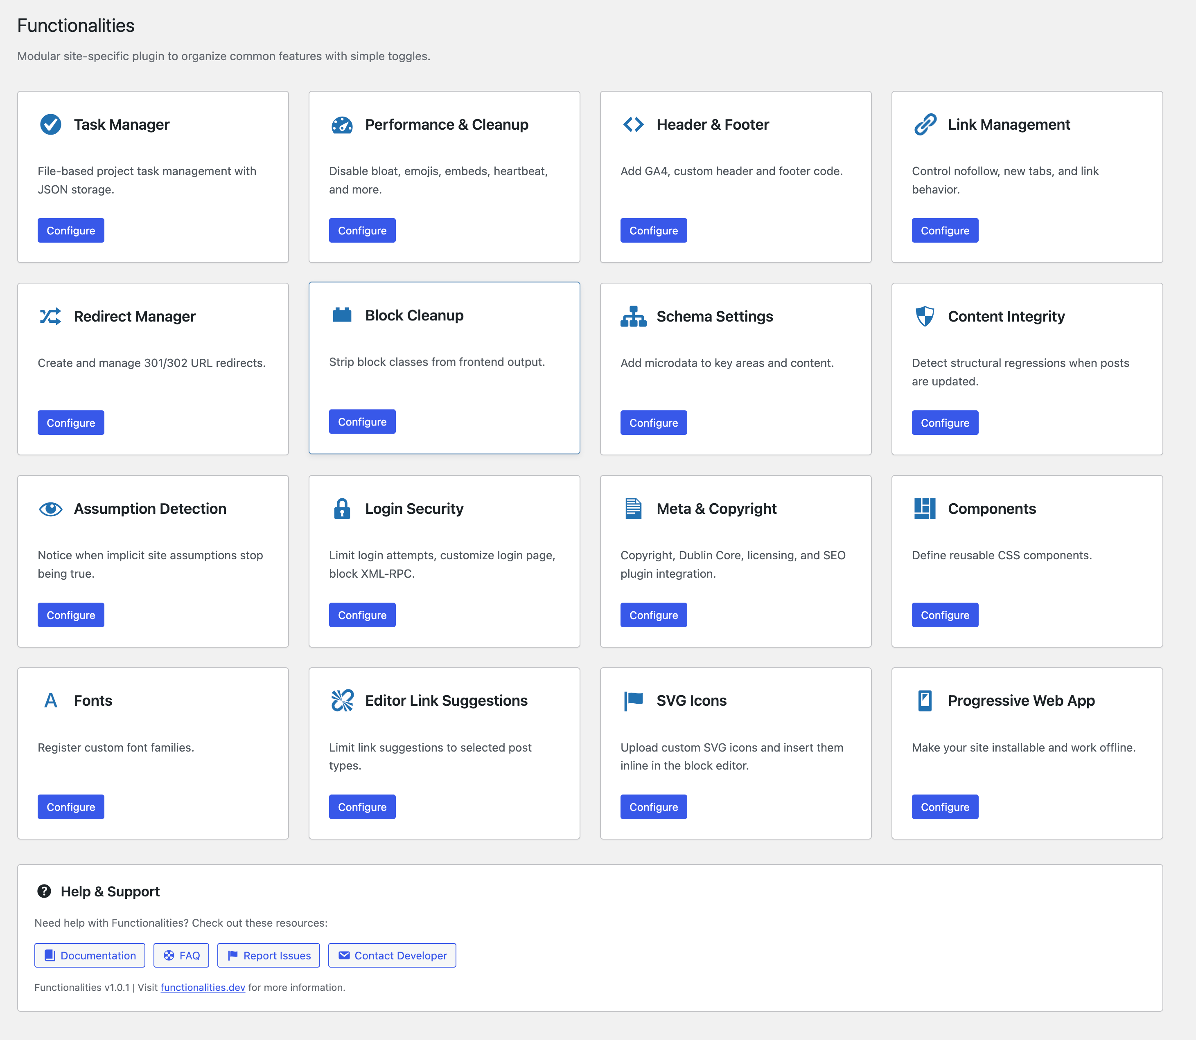Configure the Meta & Copyright module
Image resolution: width=1196 pixels, height=1040 pixels.
[653, 615]
